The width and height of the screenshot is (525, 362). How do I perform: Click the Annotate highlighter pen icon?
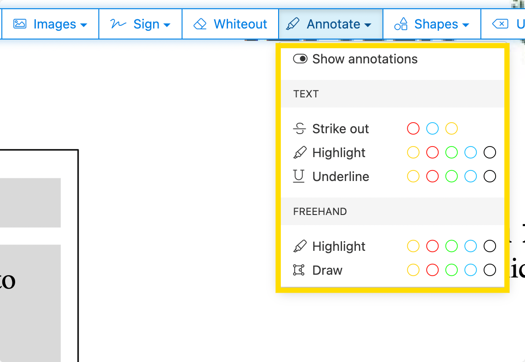pos(292,24)
